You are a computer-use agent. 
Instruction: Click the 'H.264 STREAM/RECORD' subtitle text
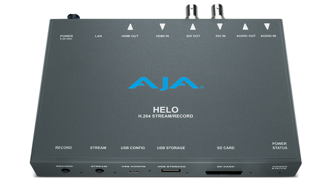[166, 116]
